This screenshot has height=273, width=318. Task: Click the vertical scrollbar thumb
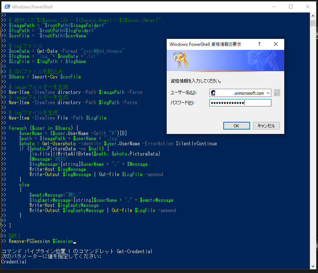point(313,23)
